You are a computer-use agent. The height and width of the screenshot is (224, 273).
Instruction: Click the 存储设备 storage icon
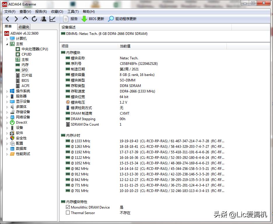pyautogui.click(x=12, y=112)
